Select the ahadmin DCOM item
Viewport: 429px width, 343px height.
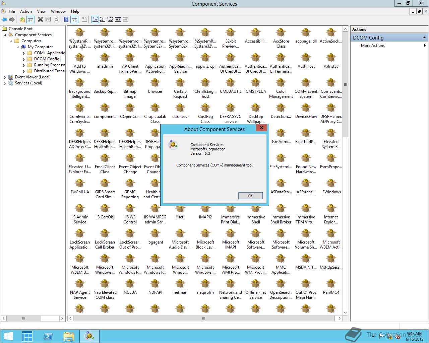105,61
